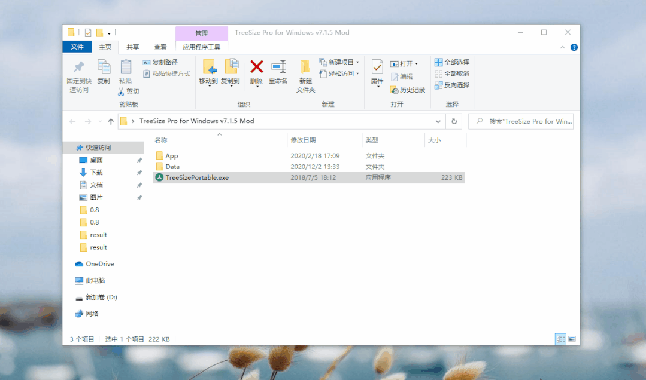This screenshot has width=646, height=380.
Task: Switch to the Home (主页) tab
Action: click(x=105, y=47)
